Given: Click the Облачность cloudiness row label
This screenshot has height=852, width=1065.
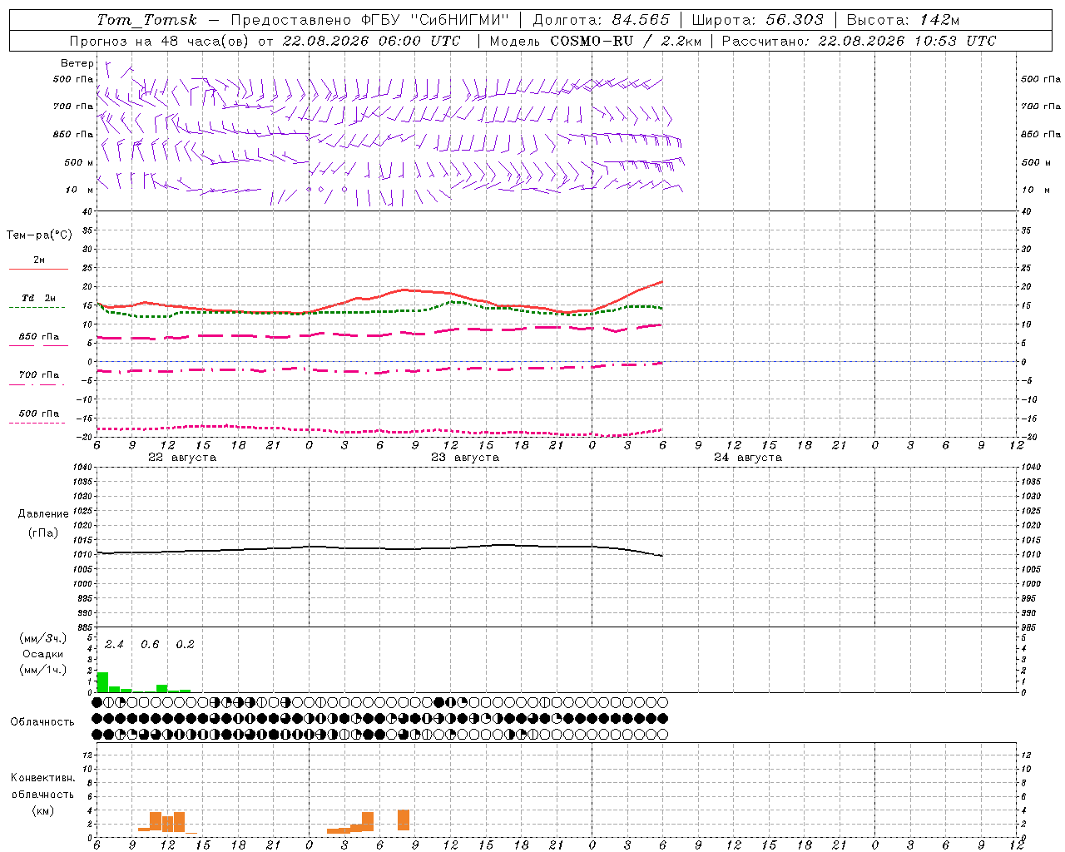Looking at the screenshot, I should (x=42, y=721).
